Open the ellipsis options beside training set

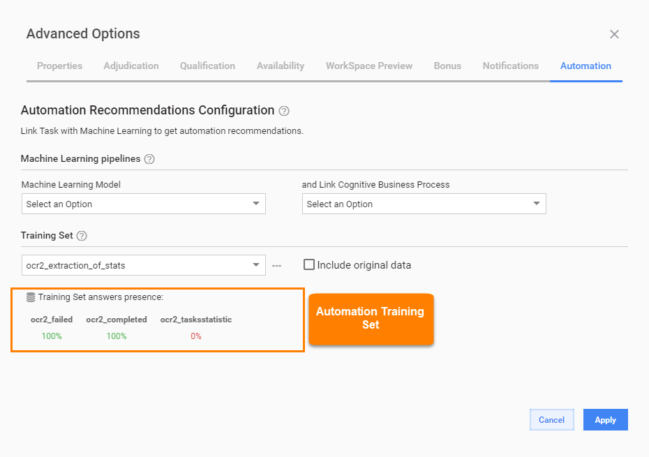pos(276,266)
